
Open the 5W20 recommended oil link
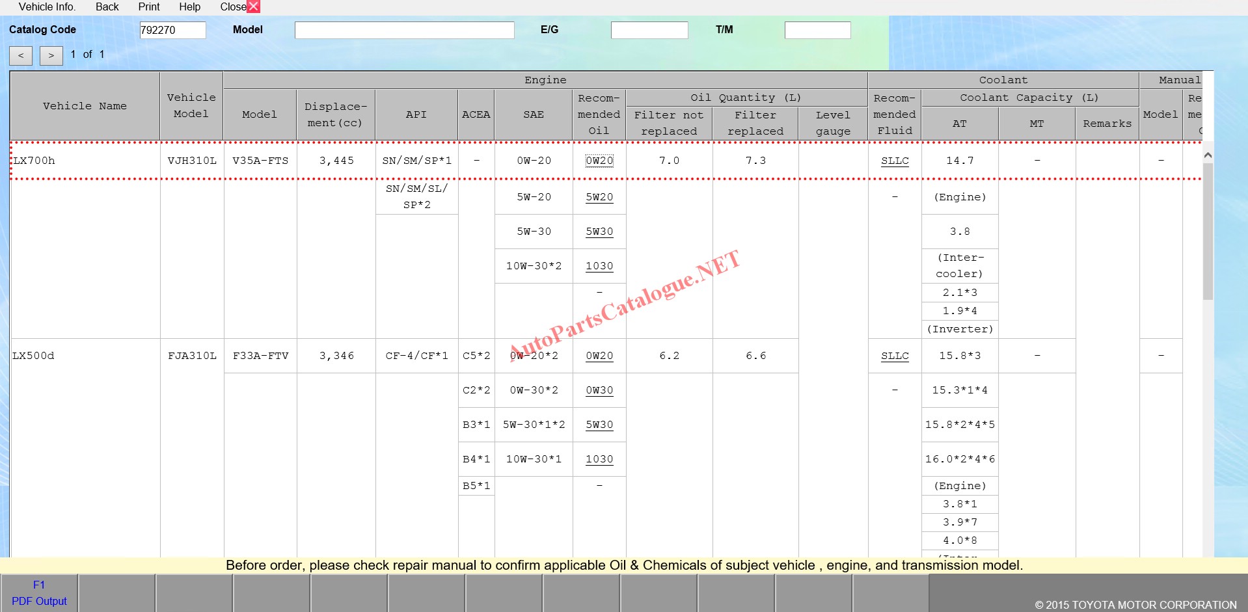(599, 197)
